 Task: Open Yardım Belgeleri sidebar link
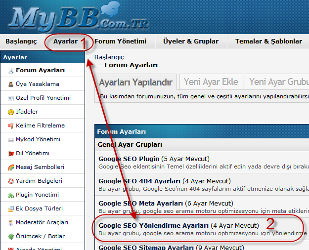click(x=39, y=181)
